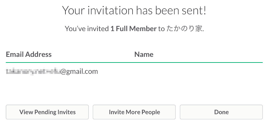Select the Email Address column header

[29, 54]
